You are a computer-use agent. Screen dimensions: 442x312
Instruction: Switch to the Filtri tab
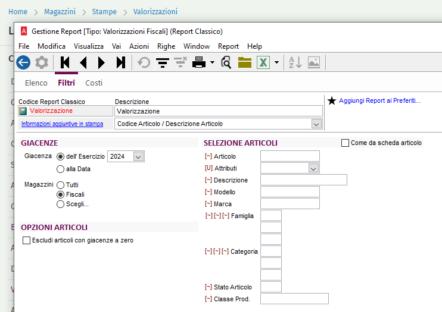pos(67,83)
